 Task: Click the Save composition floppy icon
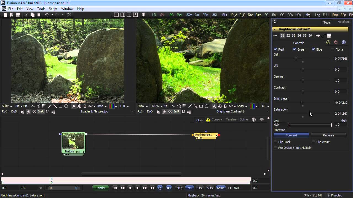coord(18,15)
